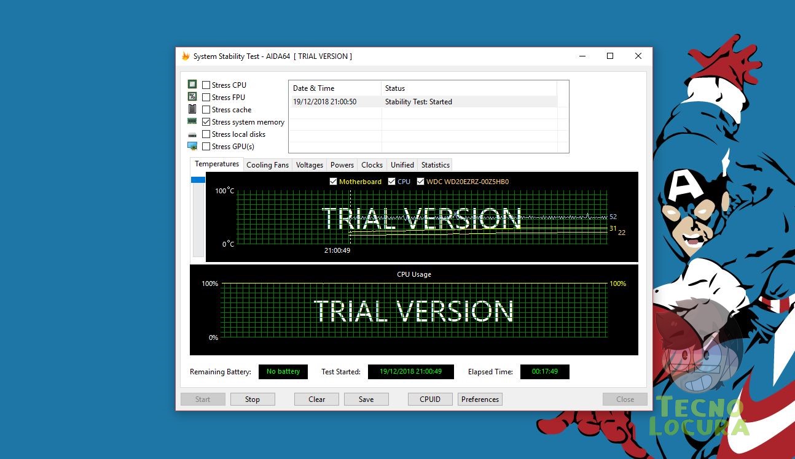Enable the Stress cache checkbox

(x=206, y=110)
